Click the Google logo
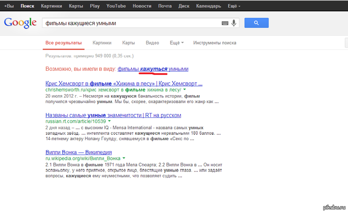 tap(20, 23)
